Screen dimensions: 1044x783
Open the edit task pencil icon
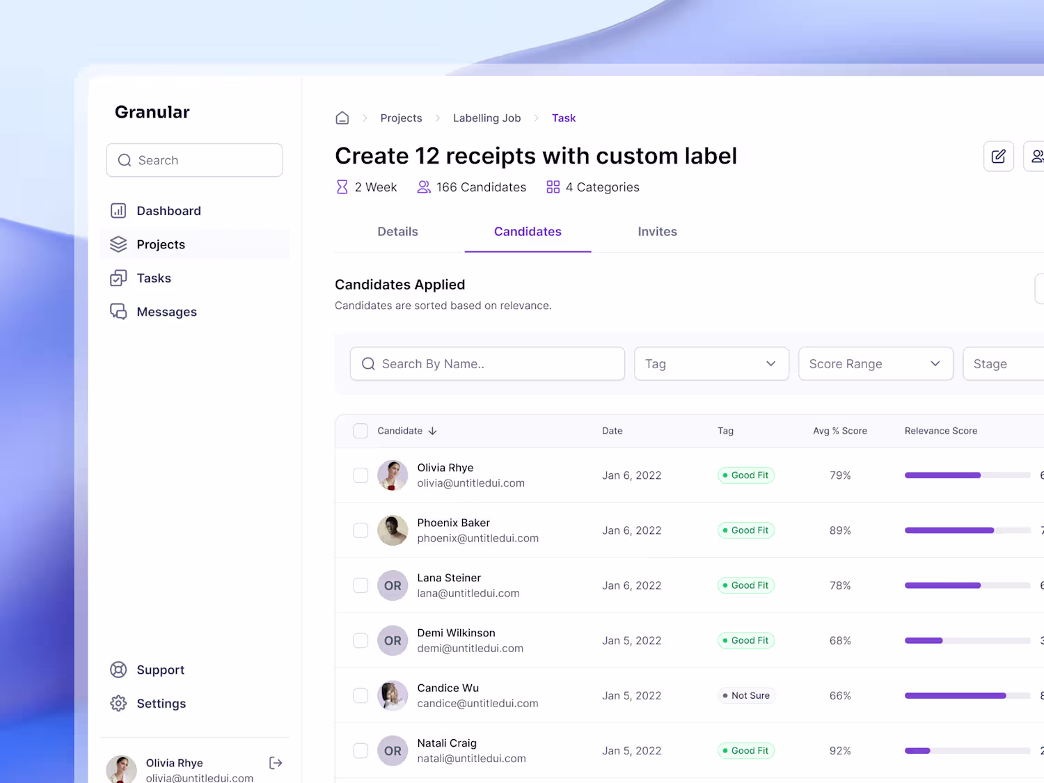(998, 156)
